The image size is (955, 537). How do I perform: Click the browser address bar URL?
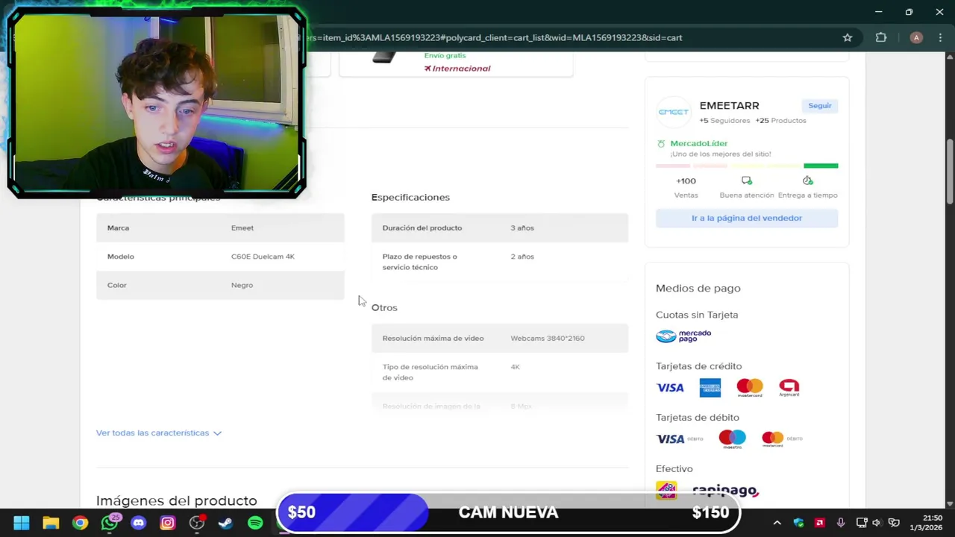coord(492,37)
